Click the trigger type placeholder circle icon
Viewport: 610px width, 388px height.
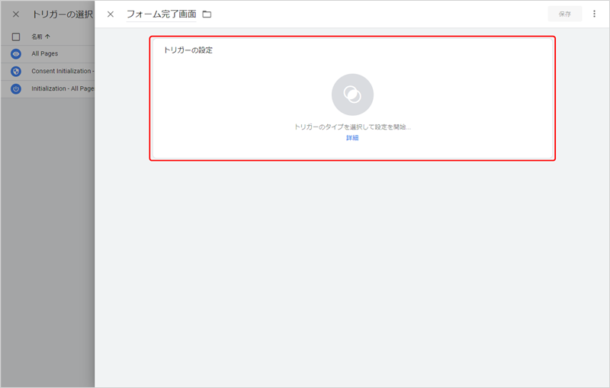[x=352, y=95]
